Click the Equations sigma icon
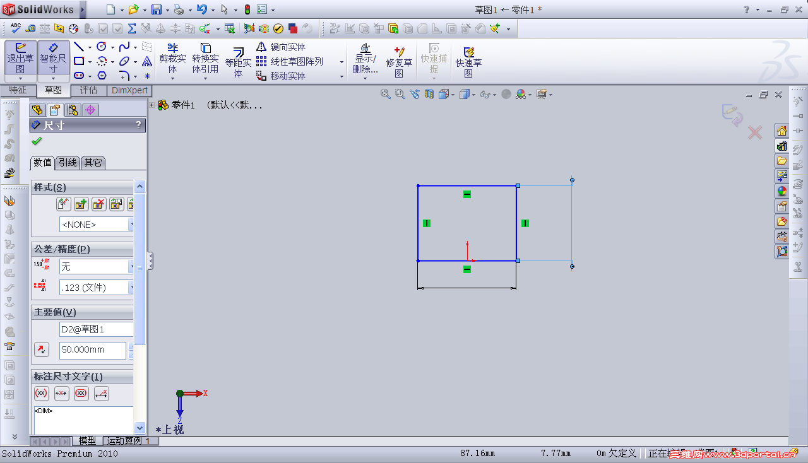This screenshot has width=808, height=463. tap(132, 28)
